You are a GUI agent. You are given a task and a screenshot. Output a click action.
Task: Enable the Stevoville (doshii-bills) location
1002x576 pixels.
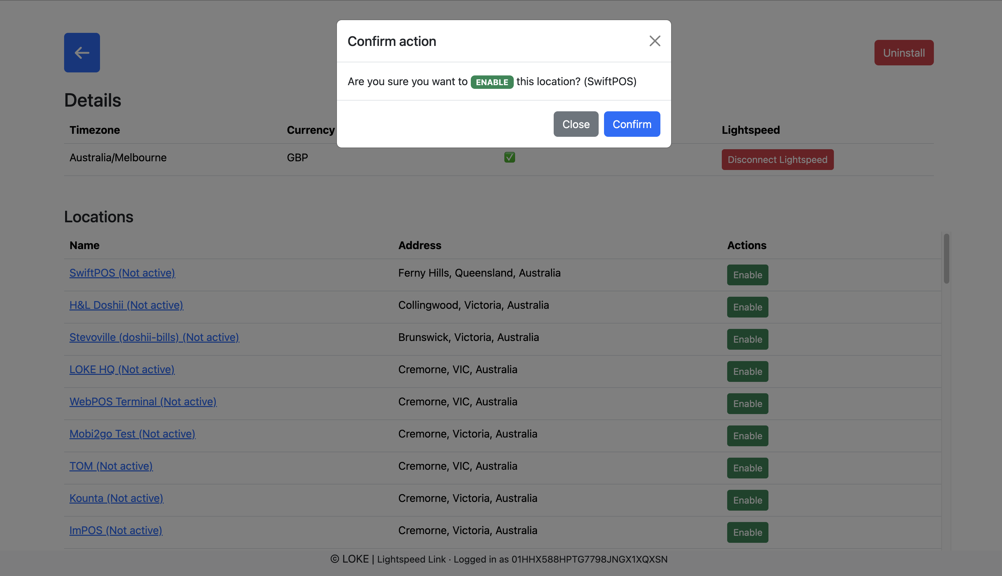pyautogui.click(x=747, y=339)
